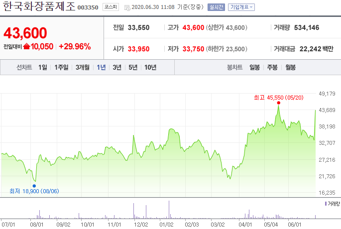Click the 선차트 label
This screenshot has width=341, height=229.
[x=24, y=67]
